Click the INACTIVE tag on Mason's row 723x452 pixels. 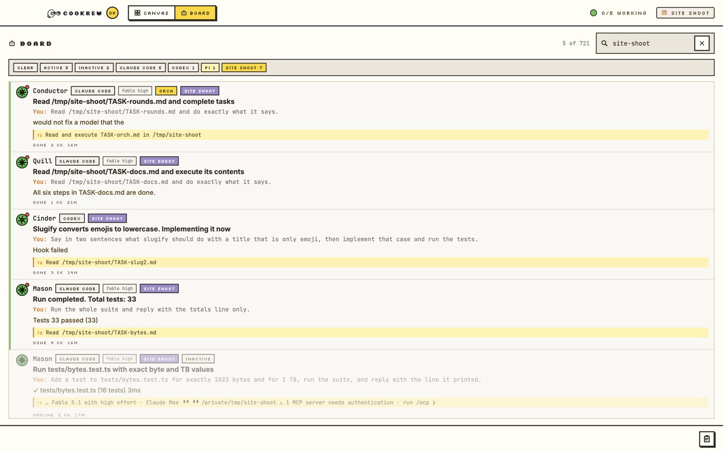pyautogui.click(x=198, y=359)
